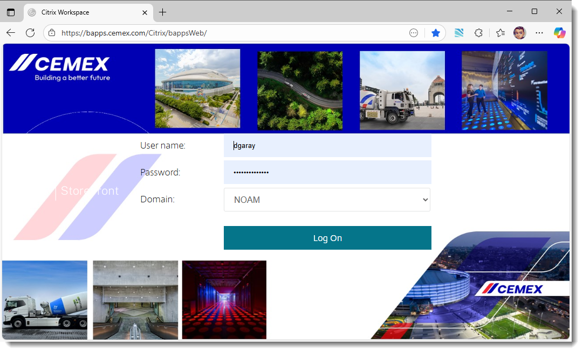
Task: Click the concrete mixer truck thumbnail bottom-left
Action: [x=45, y=300]
